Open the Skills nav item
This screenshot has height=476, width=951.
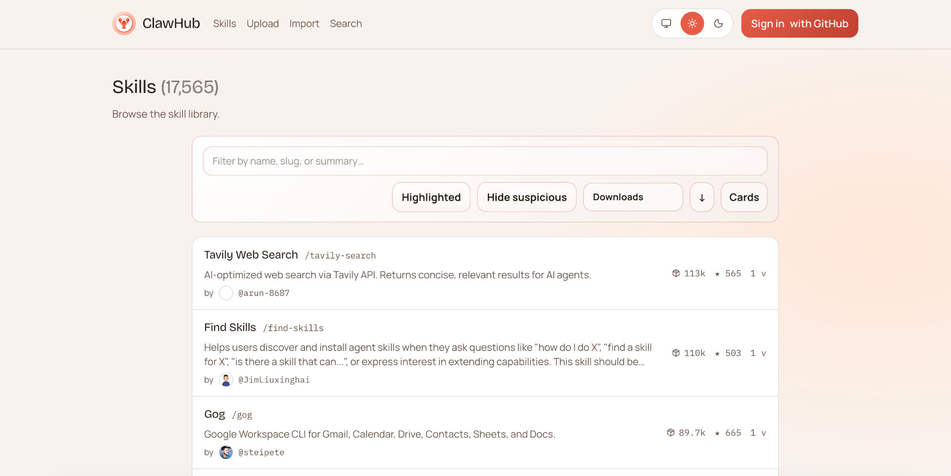coord(224,24)
